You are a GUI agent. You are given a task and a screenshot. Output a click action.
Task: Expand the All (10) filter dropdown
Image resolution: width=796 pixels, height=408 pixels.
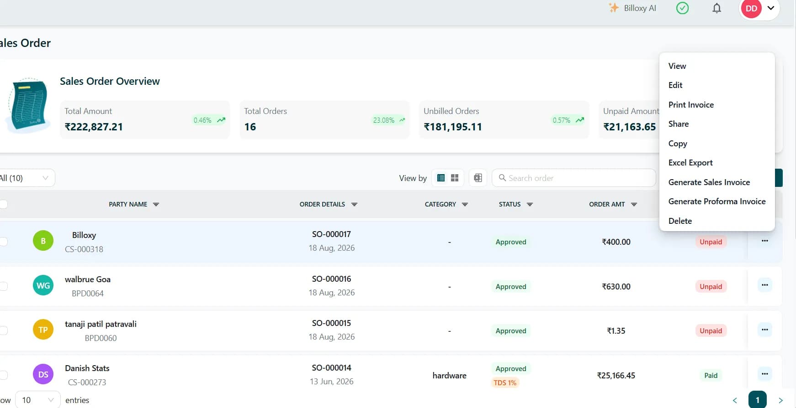27,178
